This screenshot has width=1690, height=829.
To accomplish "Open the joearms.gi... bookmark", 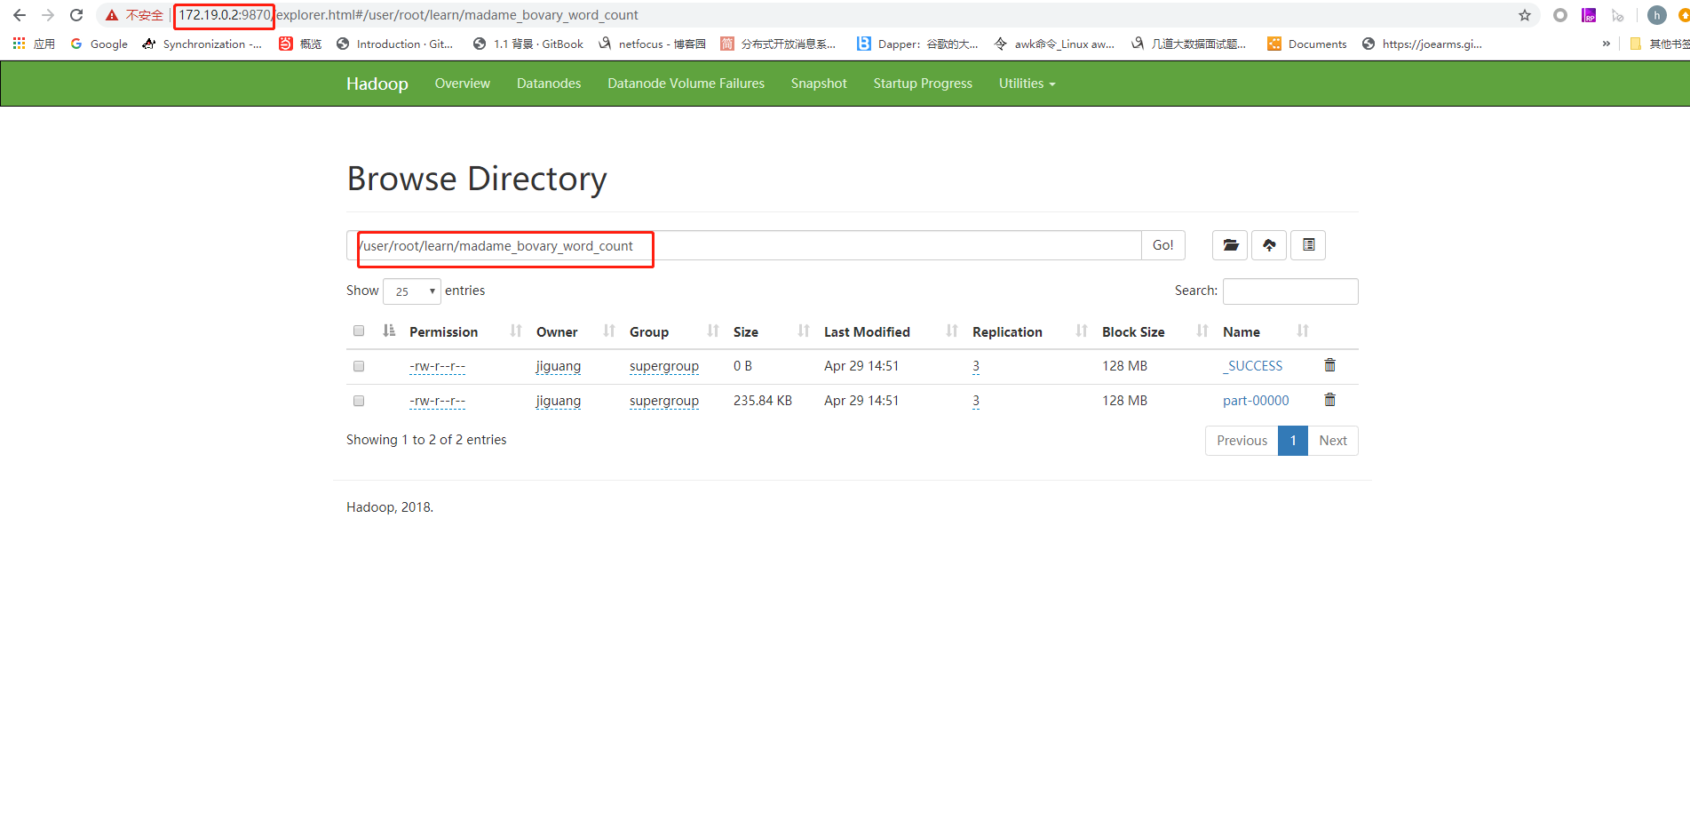I will point(1422,44).
